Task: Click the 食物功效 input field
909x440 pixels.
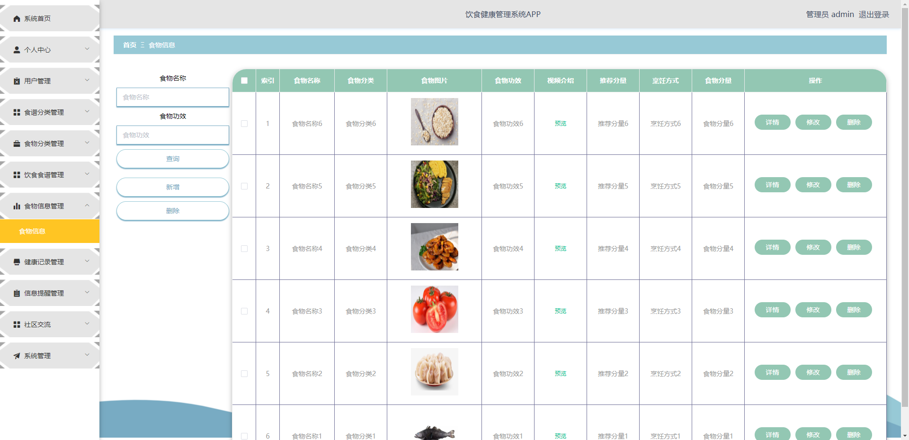Action: pos(173,135)
